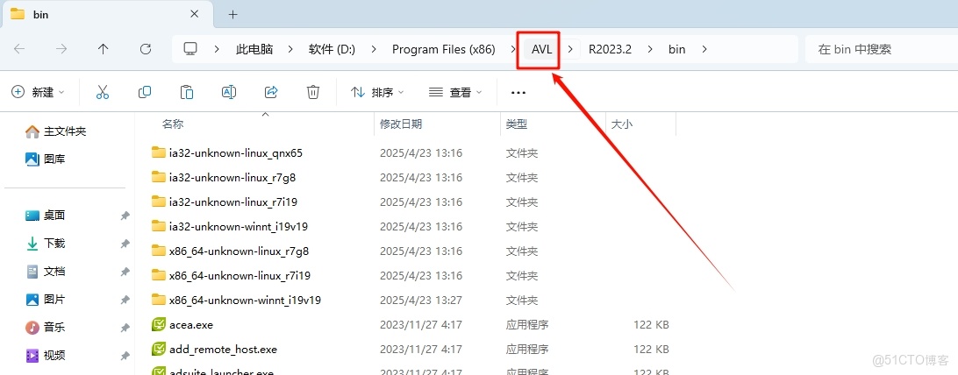Viewport: 958px width, 375px height.
Task: Expand chevron after bin breadcrumb
Action: (x=704, y=49)
